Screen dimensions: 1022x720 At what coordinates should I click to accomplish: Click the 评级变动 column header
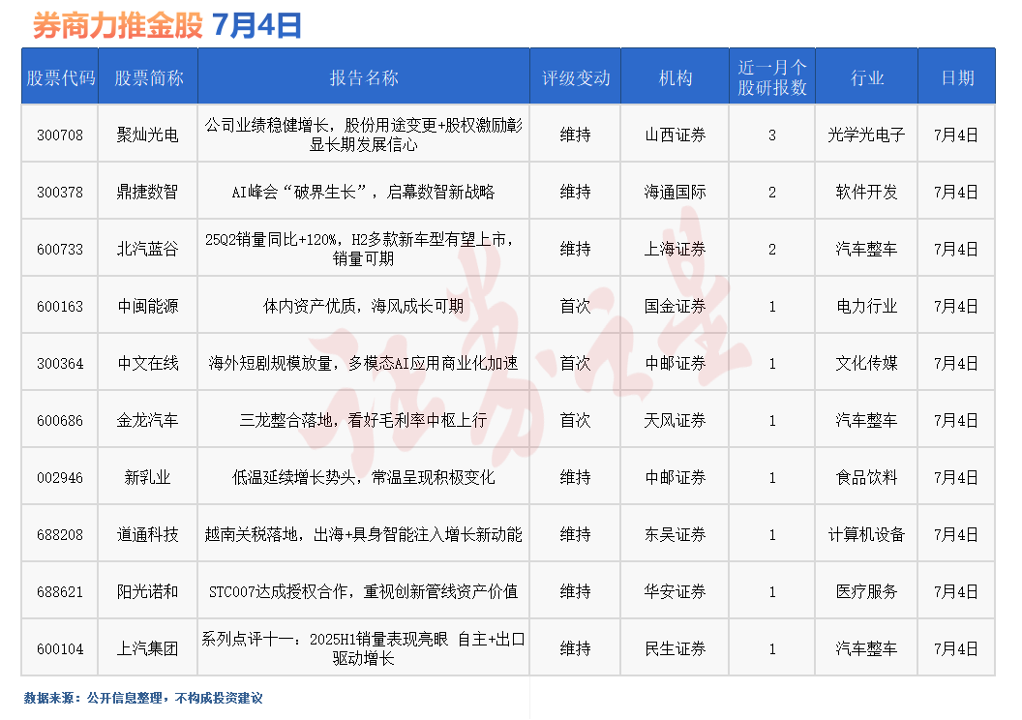(x=576, y=78)
